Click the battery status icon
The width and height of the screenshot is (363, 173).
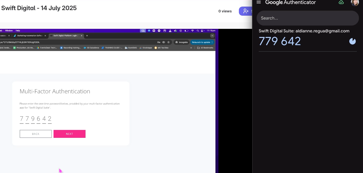[x=186, y=31]
